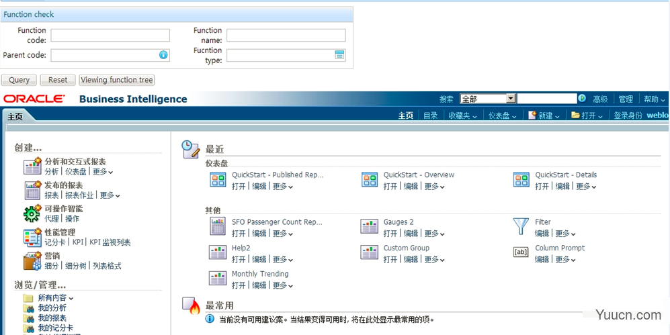670x335 pixels.
Task: Open the Function type picker
Action: 339,55
